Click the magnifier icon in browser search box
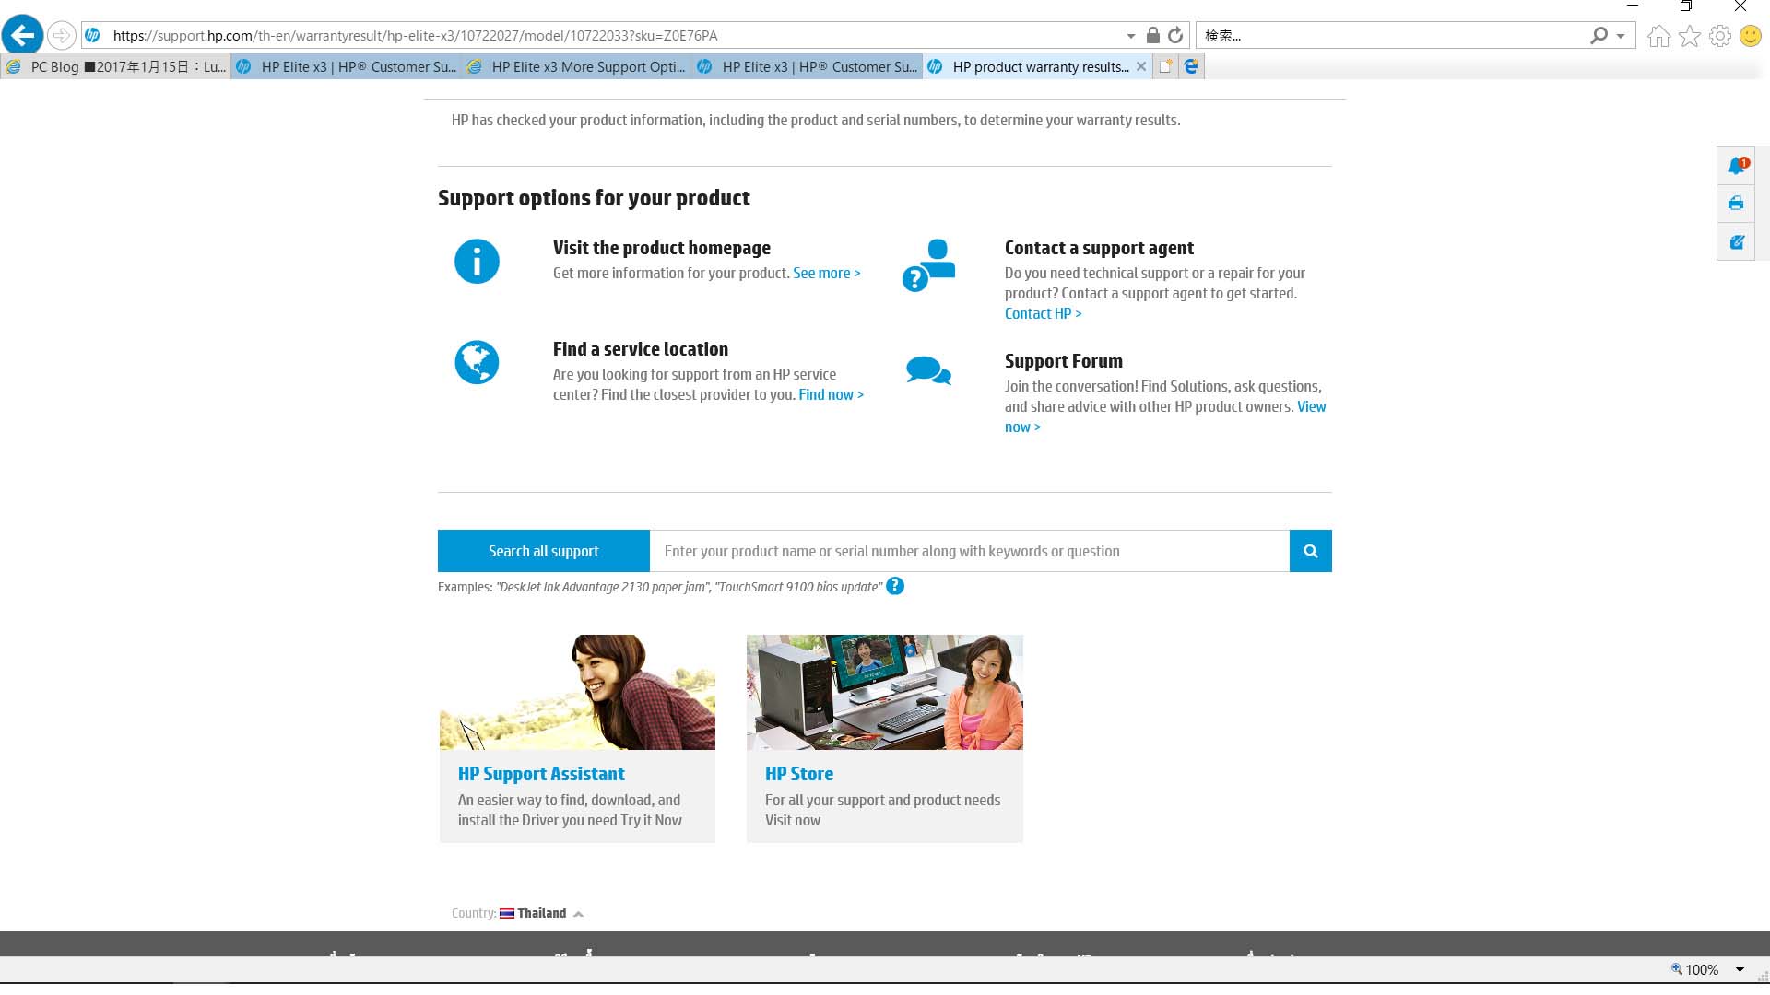This screenshot has width=1770, height=995. tap(1599, 35)
